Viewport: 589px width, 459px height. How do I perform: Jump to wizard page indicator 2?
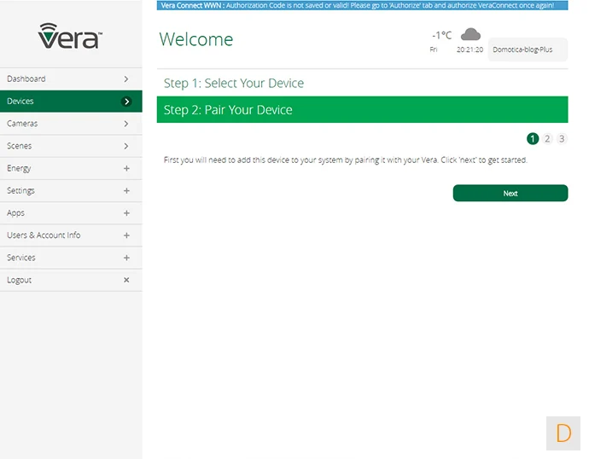tap(547, 139)
